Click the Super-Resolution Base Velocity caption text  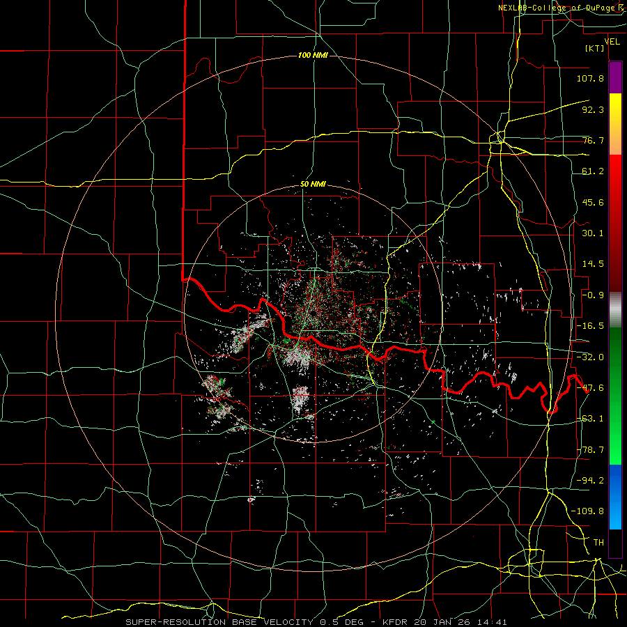[316, 622]
